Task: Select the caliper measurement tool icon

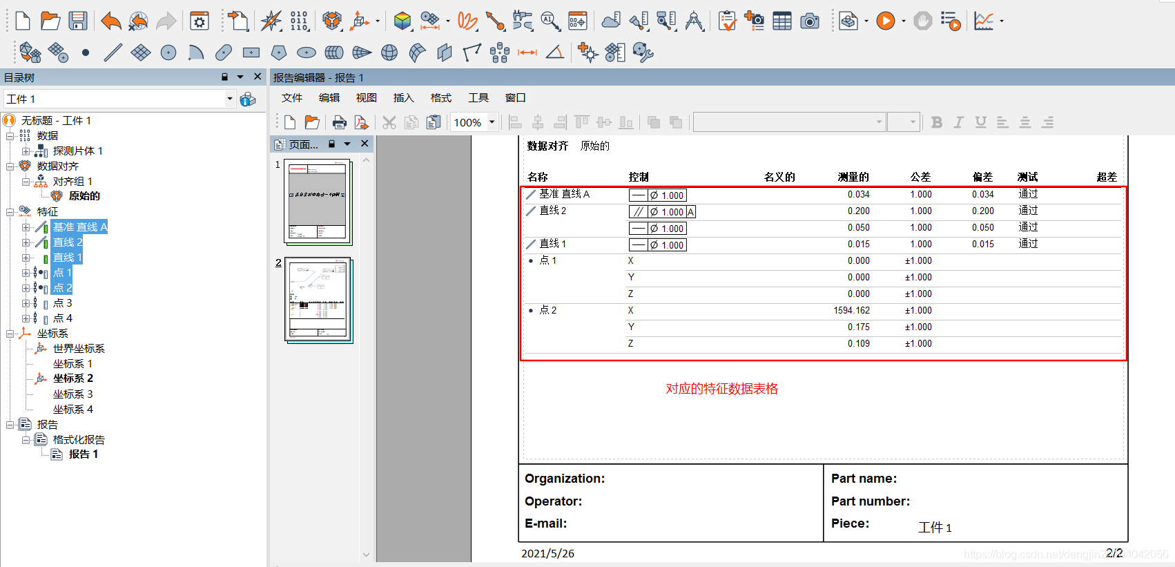Action: (523, 21)
